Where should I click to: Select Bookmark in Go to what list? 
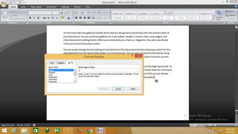(x=53, y=77)
